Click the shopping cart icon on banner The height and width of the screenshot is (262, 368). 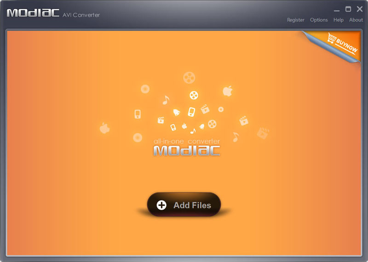332,38
